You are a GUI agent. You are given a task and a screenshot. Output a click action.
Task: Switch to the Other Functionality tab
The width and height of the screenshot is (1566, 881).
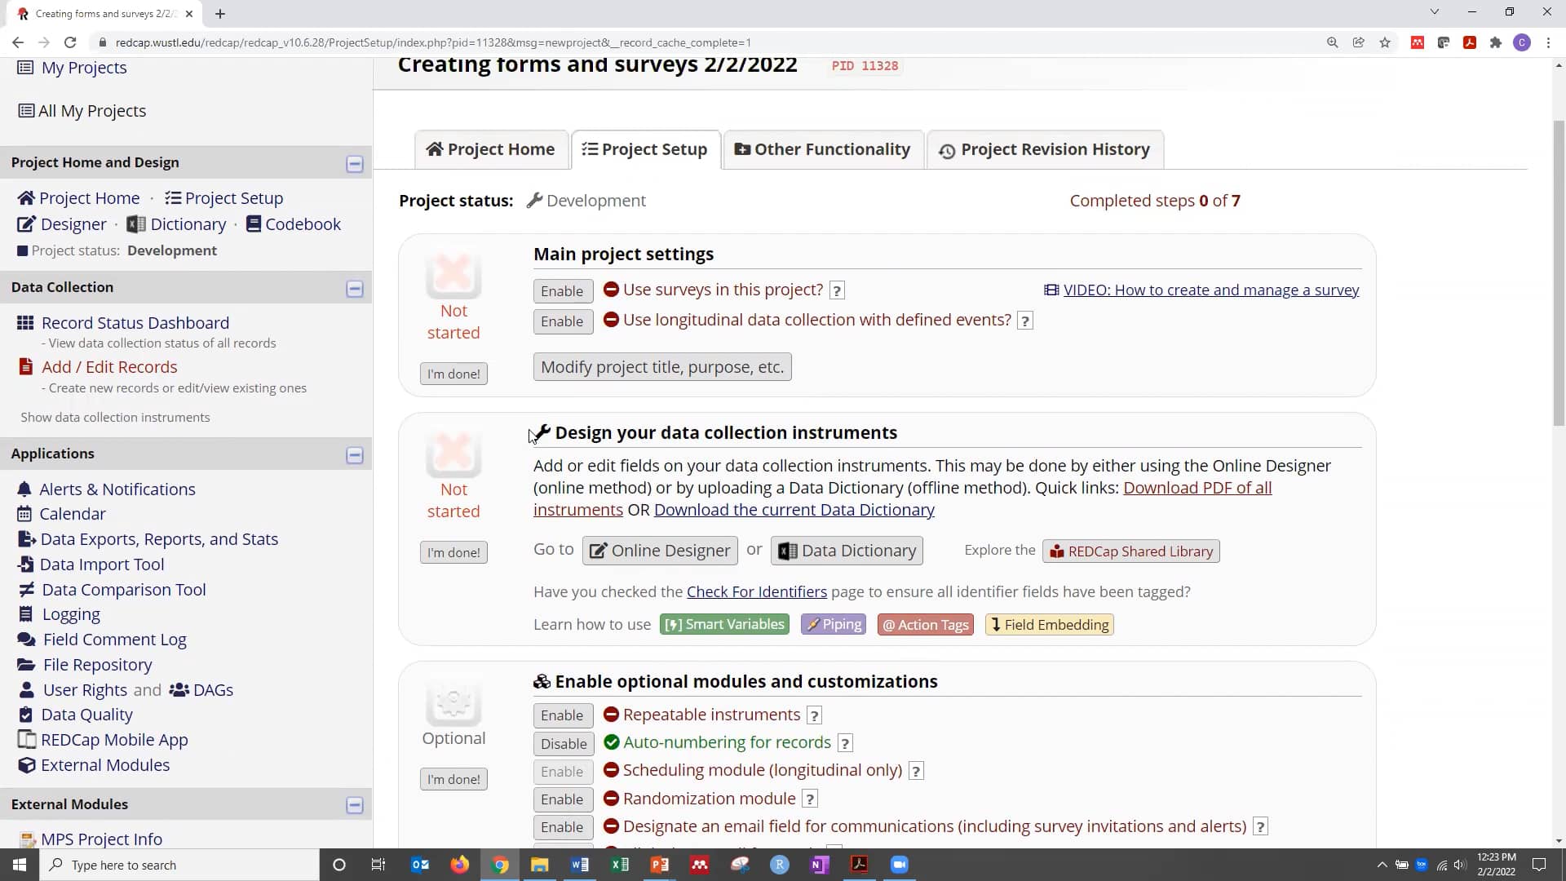click(823, 149)
